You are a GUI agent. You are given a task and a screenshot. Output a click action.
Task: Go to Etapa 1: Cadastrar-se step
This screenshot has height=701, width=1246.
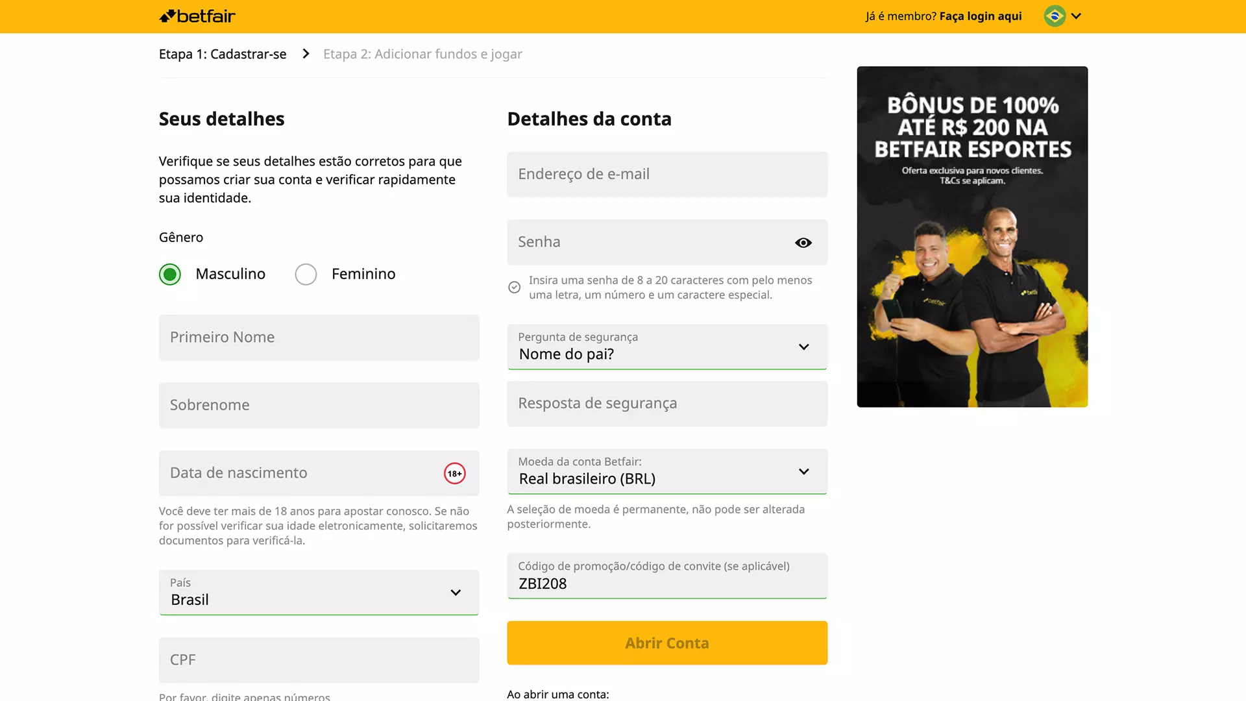pos(223,55)
